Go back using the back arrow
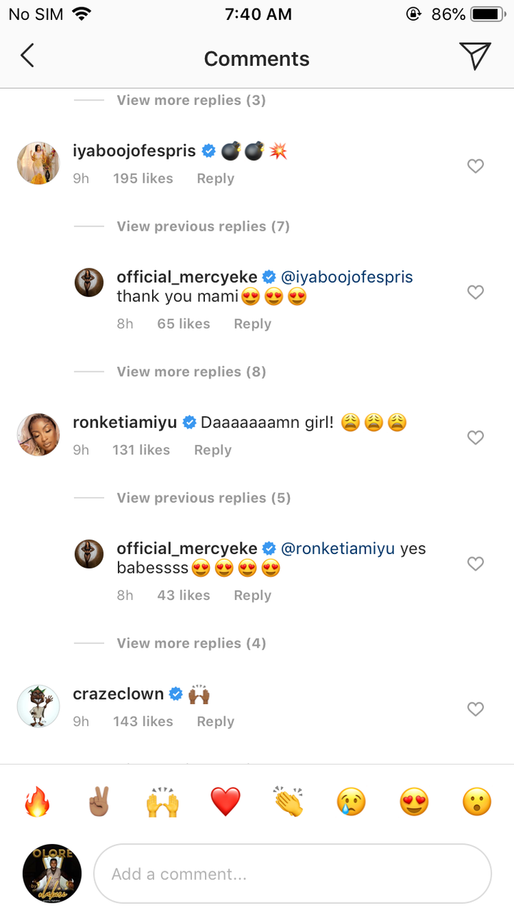 pos(27,56)
